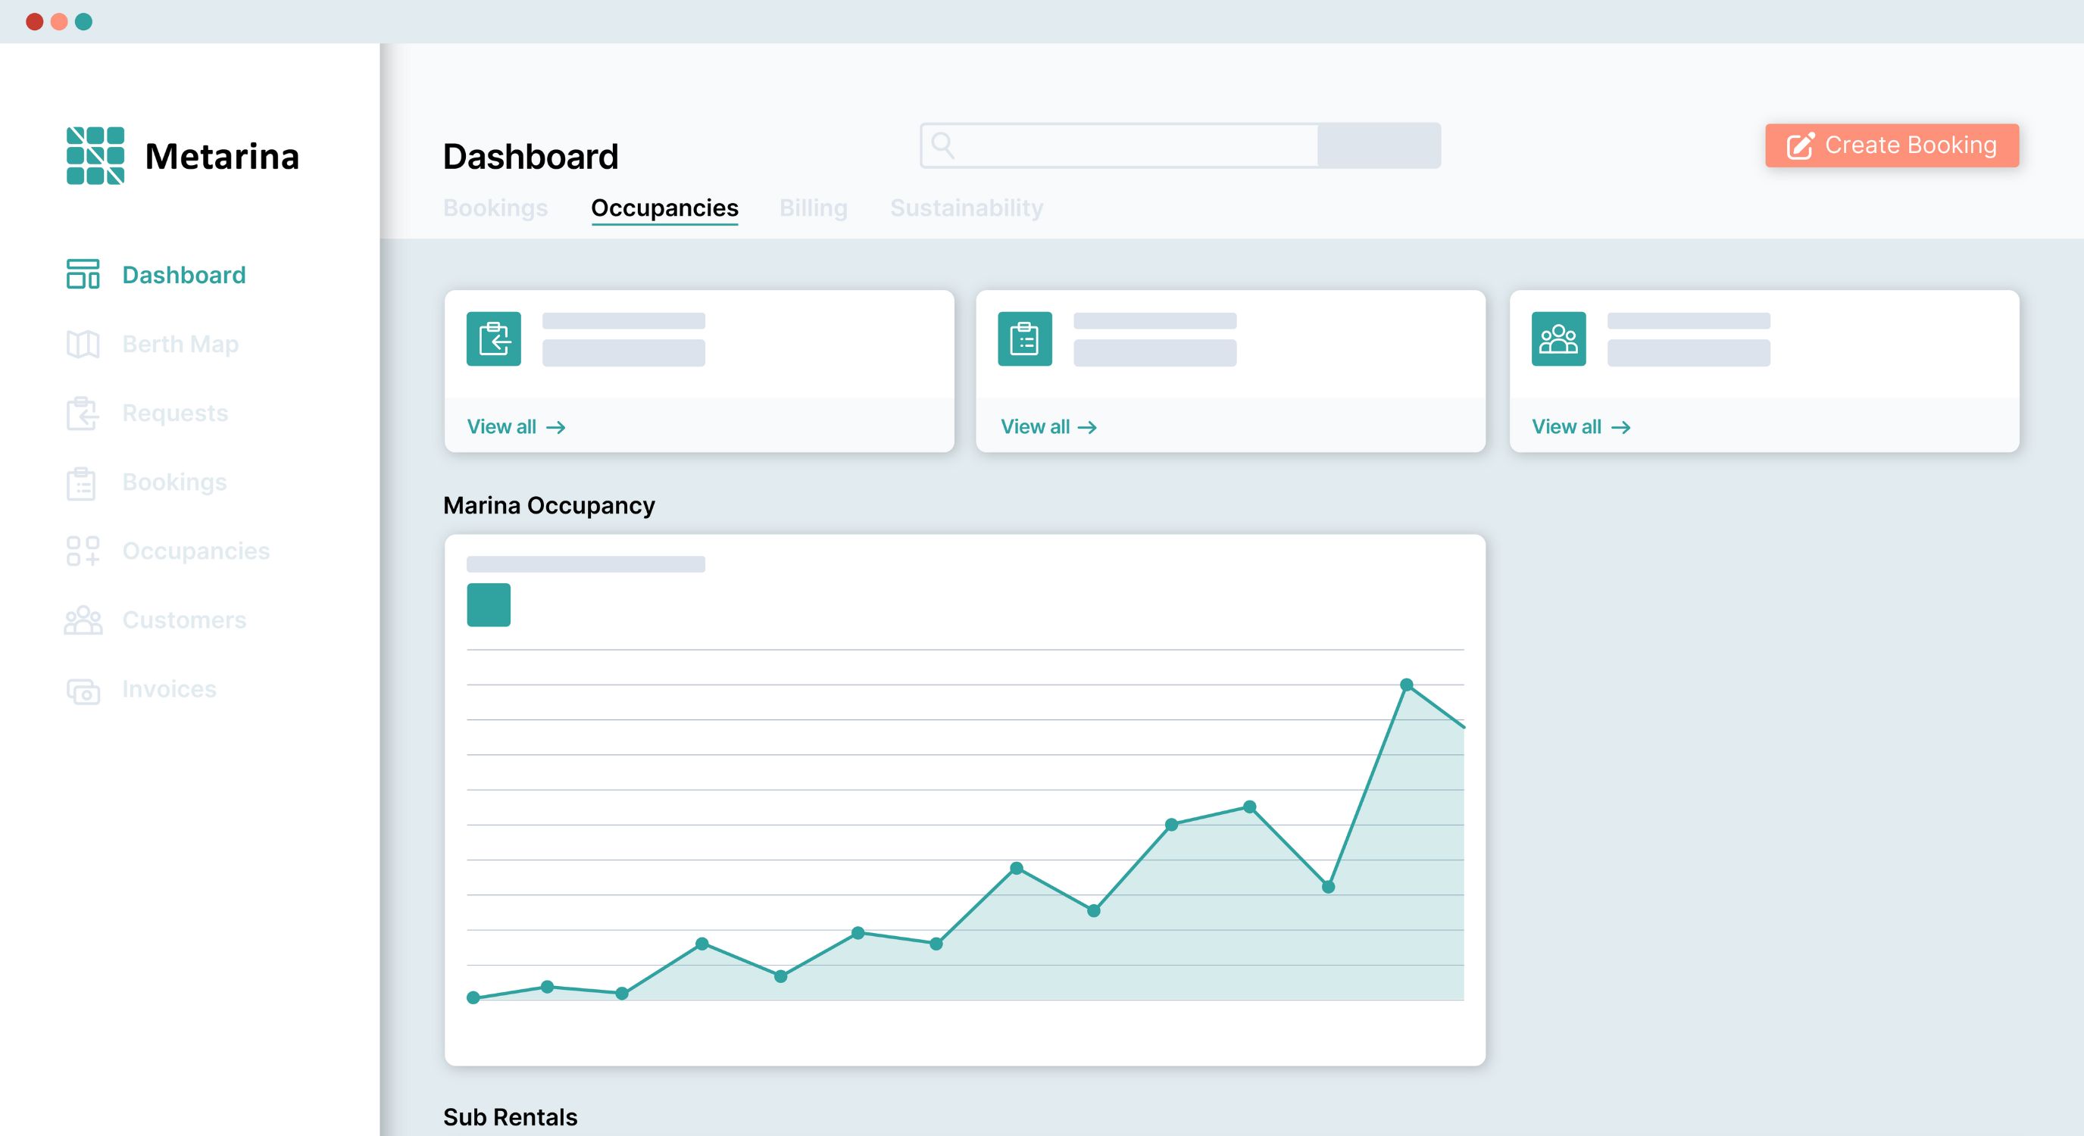Click the Metarina grid logo icon
2084x1136 pixels.
pyautogui.click(x=95, y=155)
